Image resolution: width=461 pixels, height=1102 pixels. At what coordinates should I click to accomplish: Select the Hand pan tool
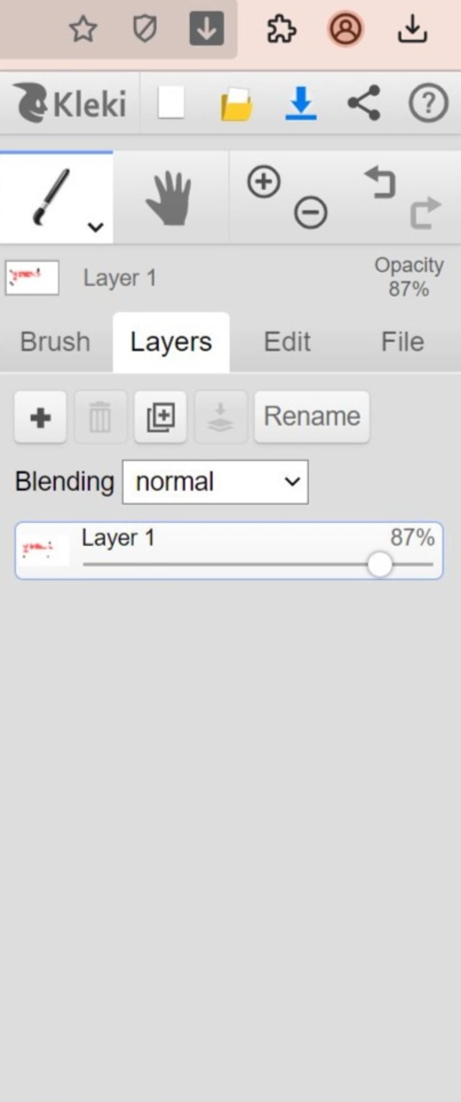[169, 198]
